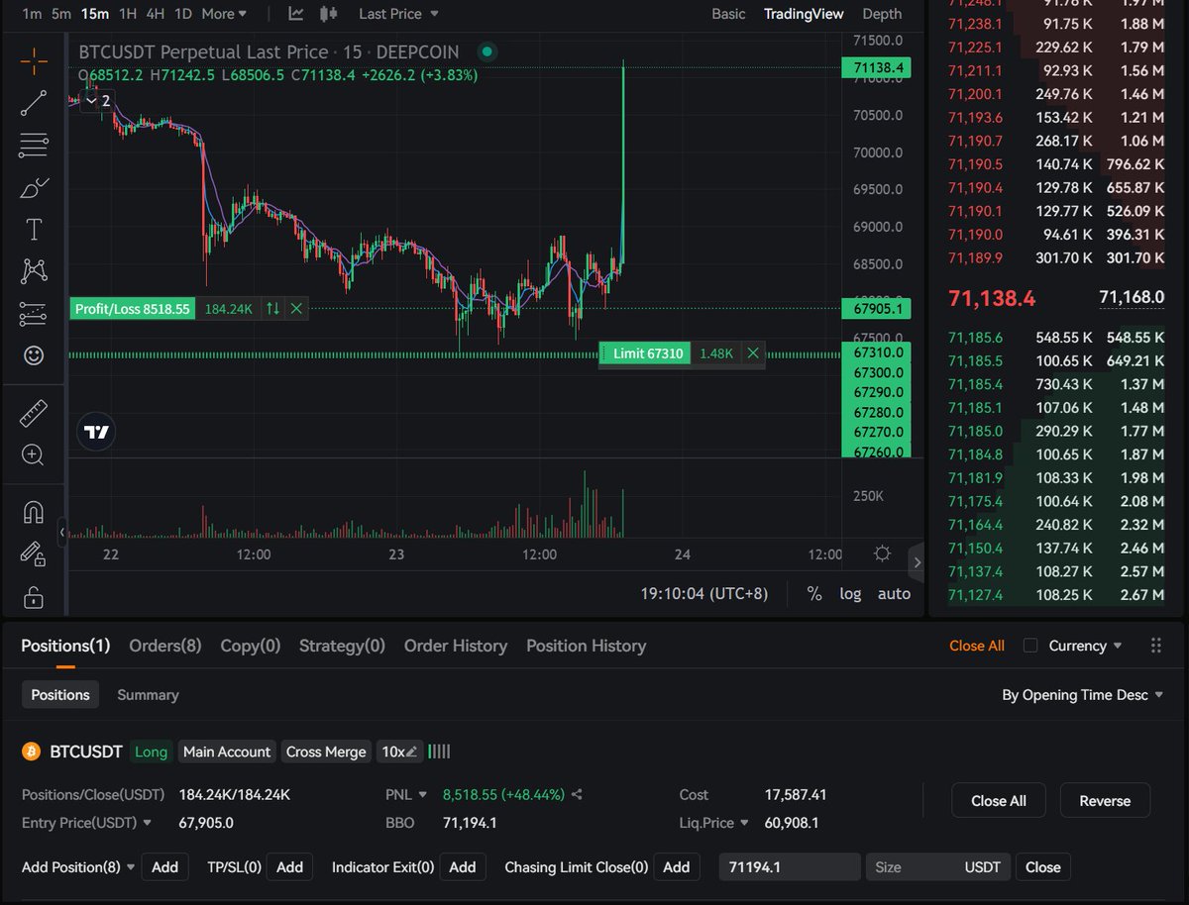Screen dimensions: 1189x905
Task: Click the share PNL icon
Action: 577,794
